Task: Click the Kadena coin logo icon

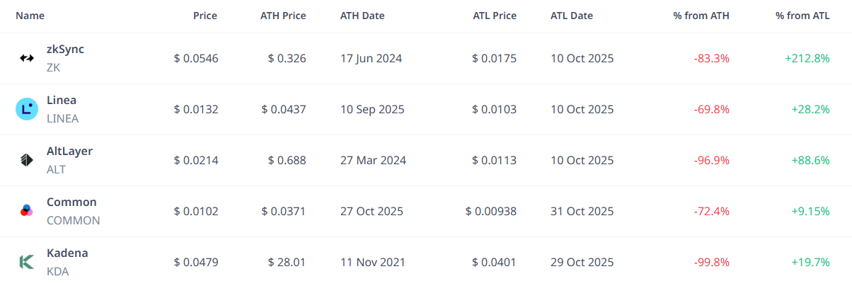Action: 26,262
